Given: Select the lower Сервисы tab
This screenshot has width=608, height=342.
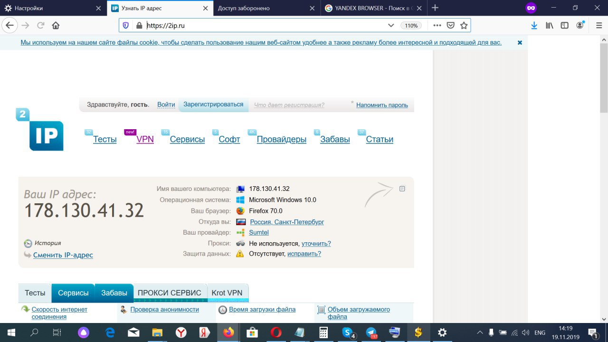Looking at the screenshot, I should point(73,293).
